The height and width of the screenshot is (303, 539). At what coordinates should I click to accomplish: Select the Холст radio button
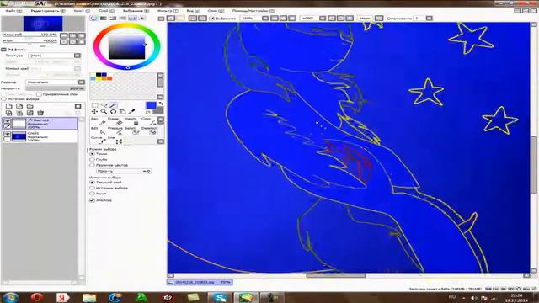(x=92, y=194)
